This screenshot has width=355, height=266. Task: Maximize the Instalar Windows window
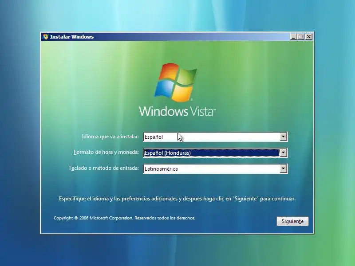[x=301, y=37]
